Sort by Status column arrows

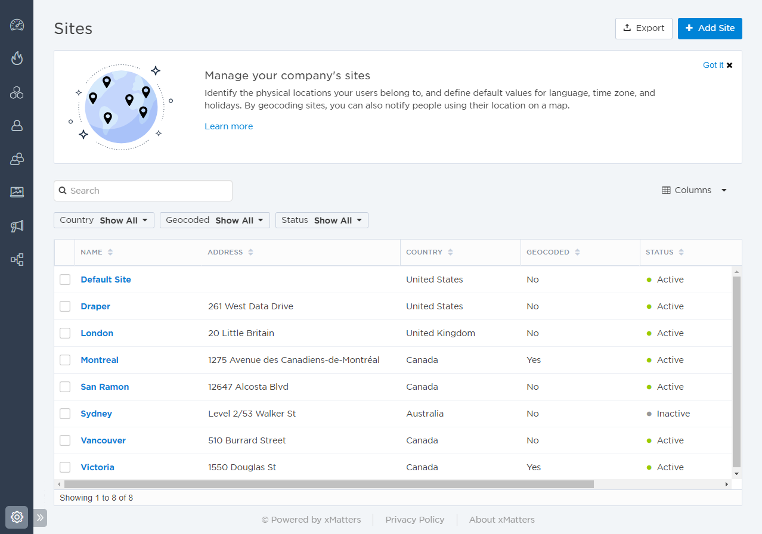click(x=681, y=252)
